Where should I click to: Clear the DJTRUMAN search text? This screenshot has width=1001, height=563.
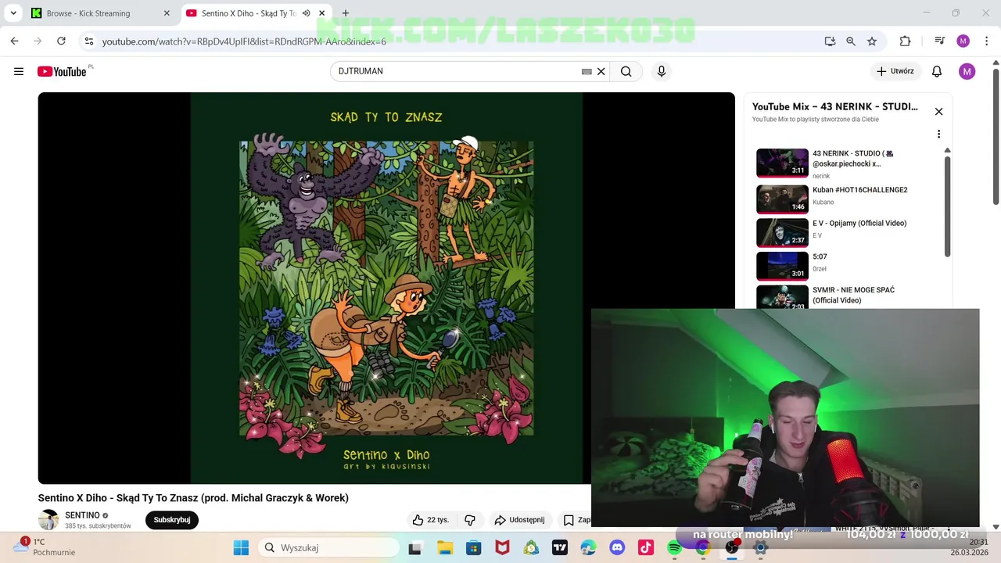click(601, 71)
